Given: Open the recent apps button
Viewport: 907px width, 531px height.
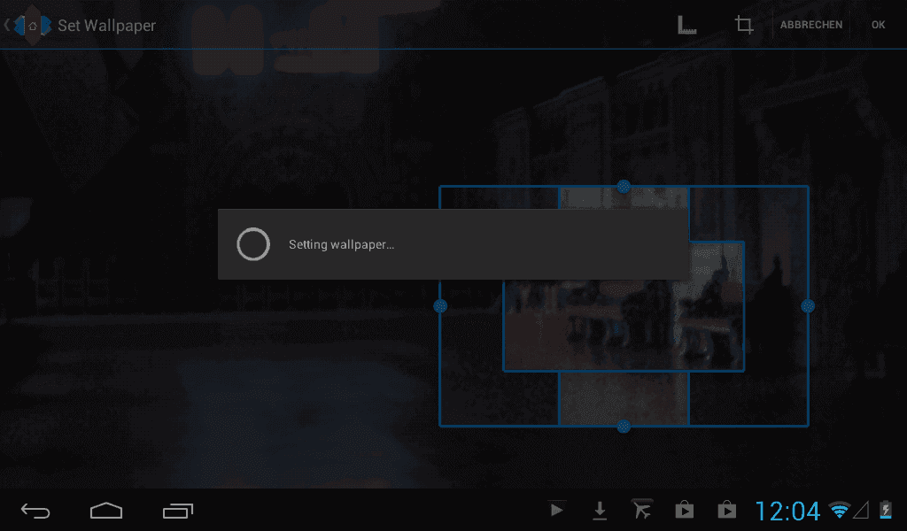Looking at the screenshot, I should point(178,511).
